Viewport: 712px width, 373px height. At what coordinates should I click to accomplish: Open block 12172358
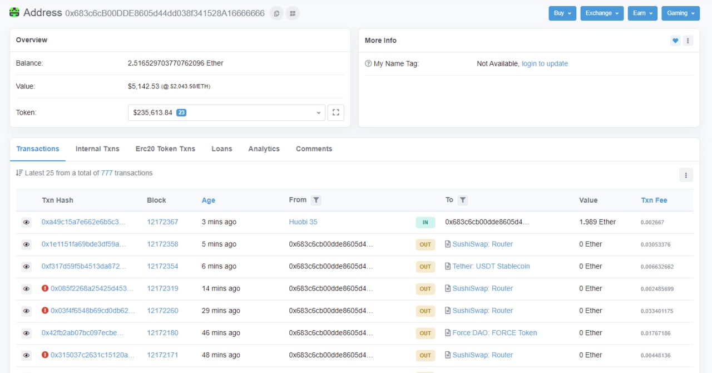pyautogui.click(x=162, y=244)
